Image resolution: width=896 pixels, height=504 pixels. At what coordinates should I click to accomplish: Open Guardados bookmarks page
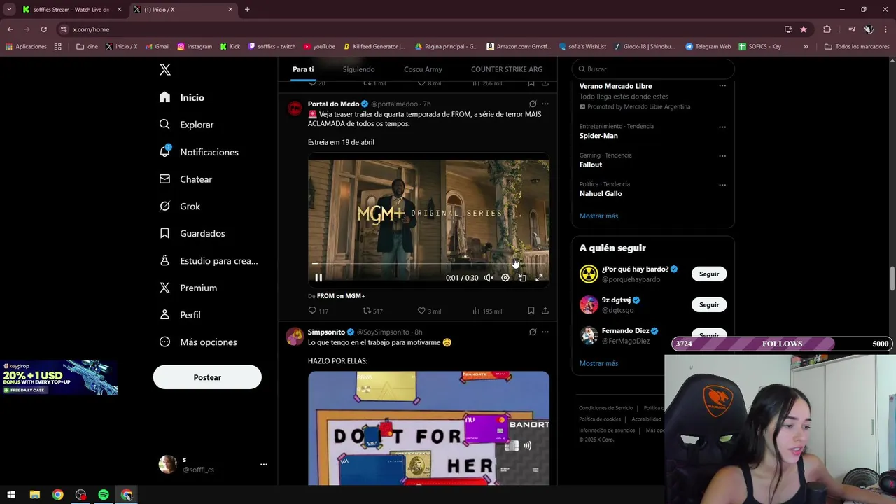(x=192, y=233)
